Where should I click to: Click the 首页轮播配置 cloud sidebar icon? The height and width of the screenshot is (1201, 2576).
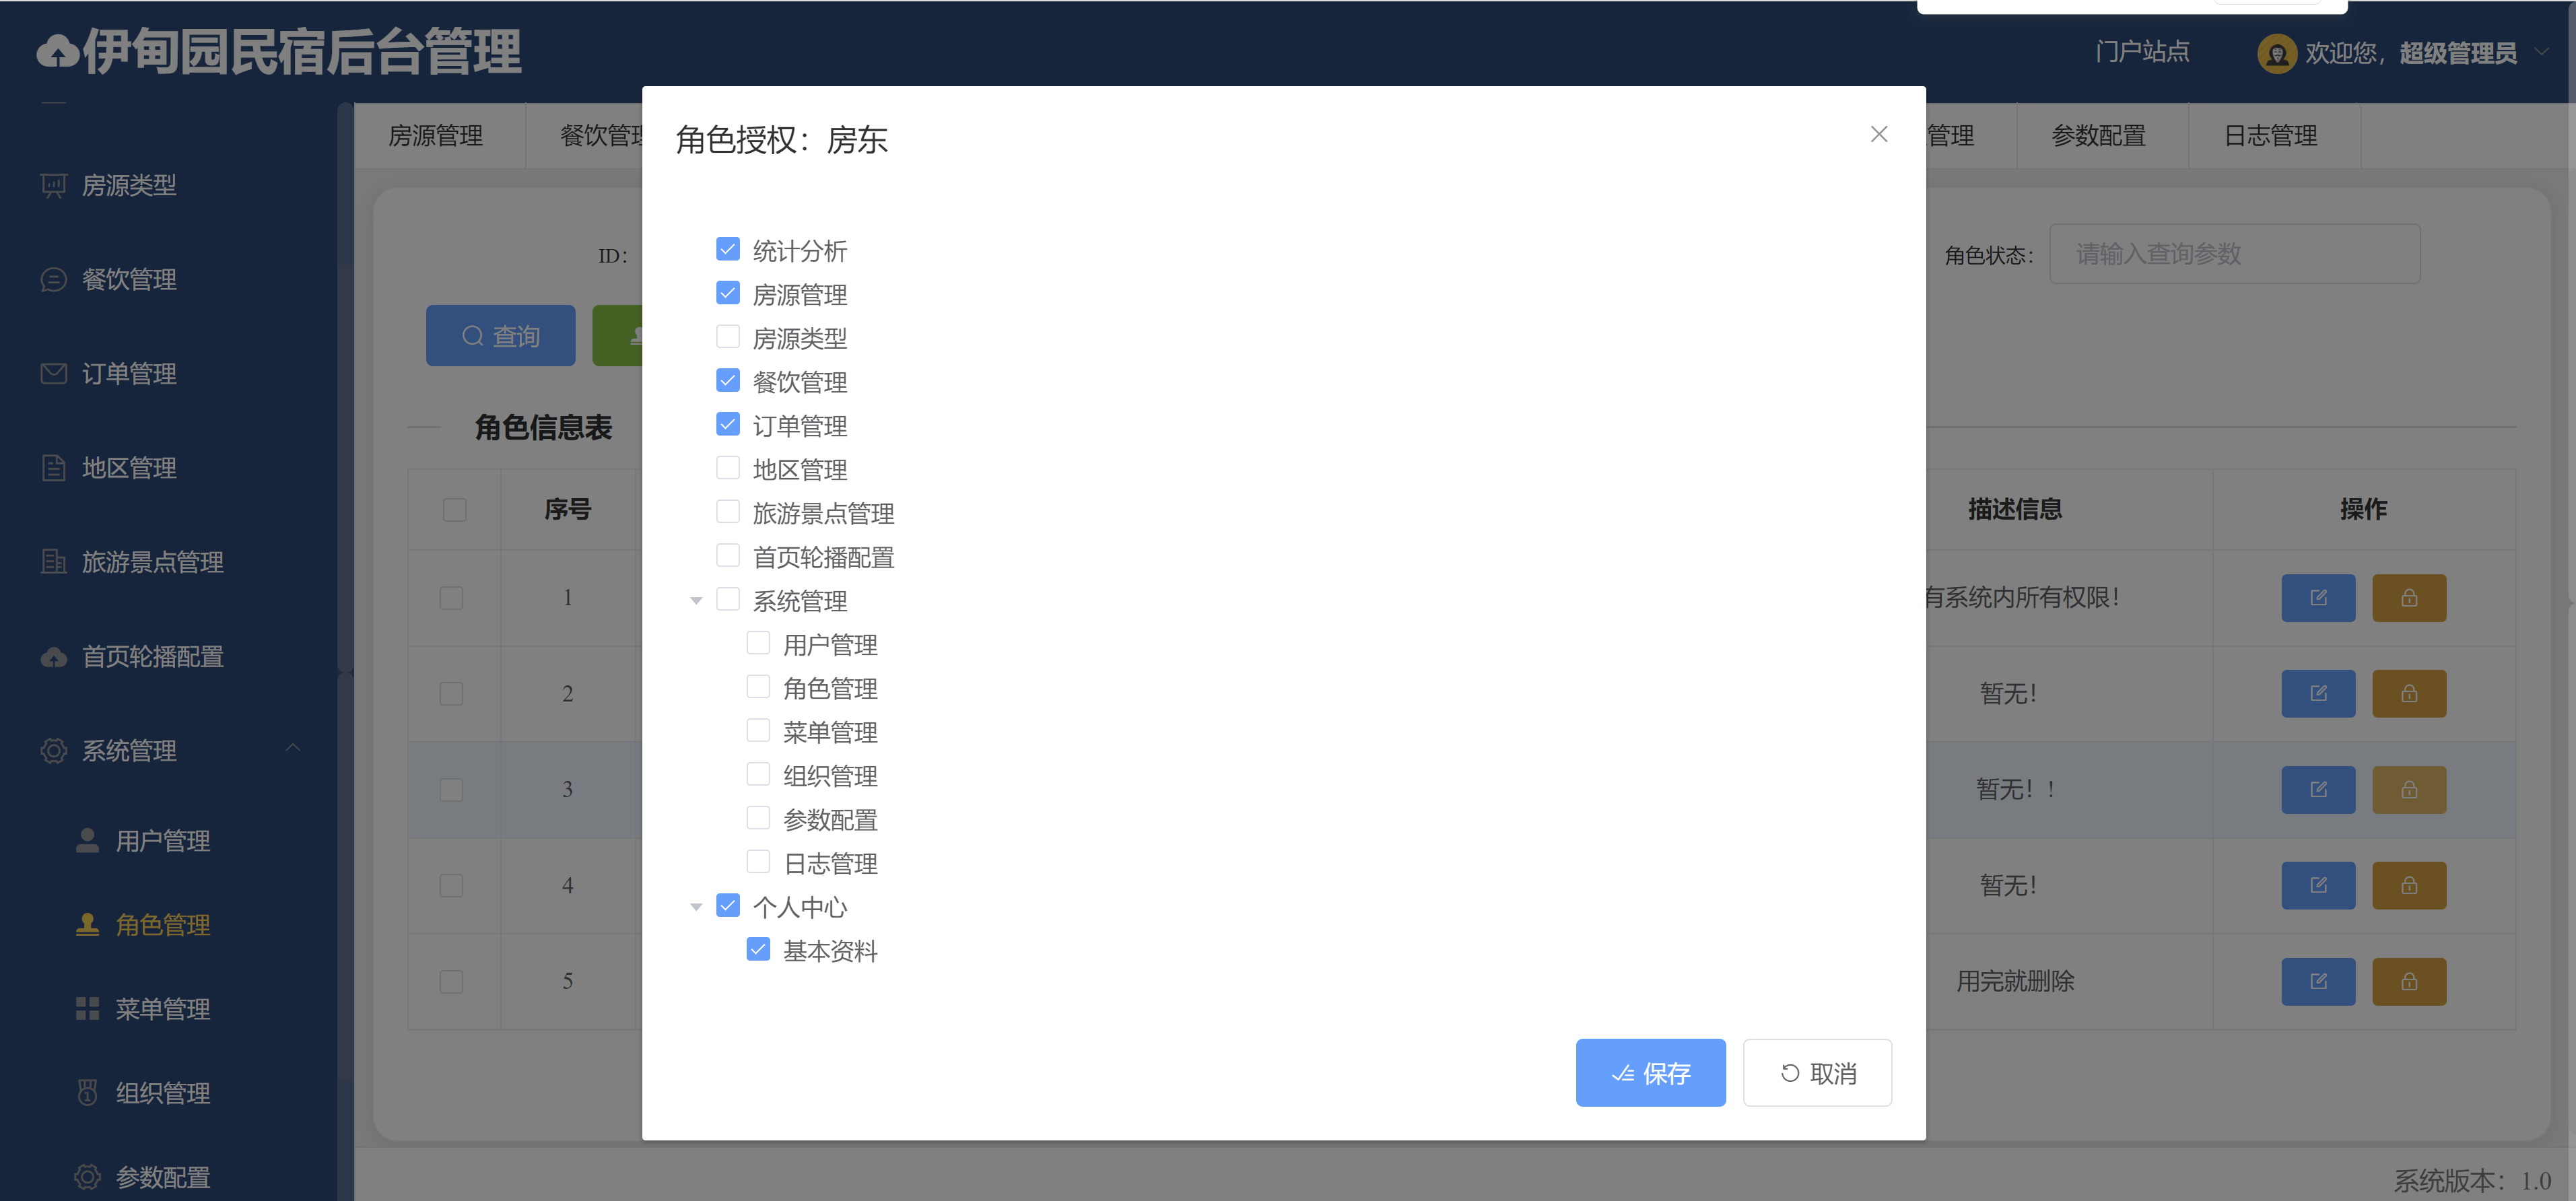point(54,656)
